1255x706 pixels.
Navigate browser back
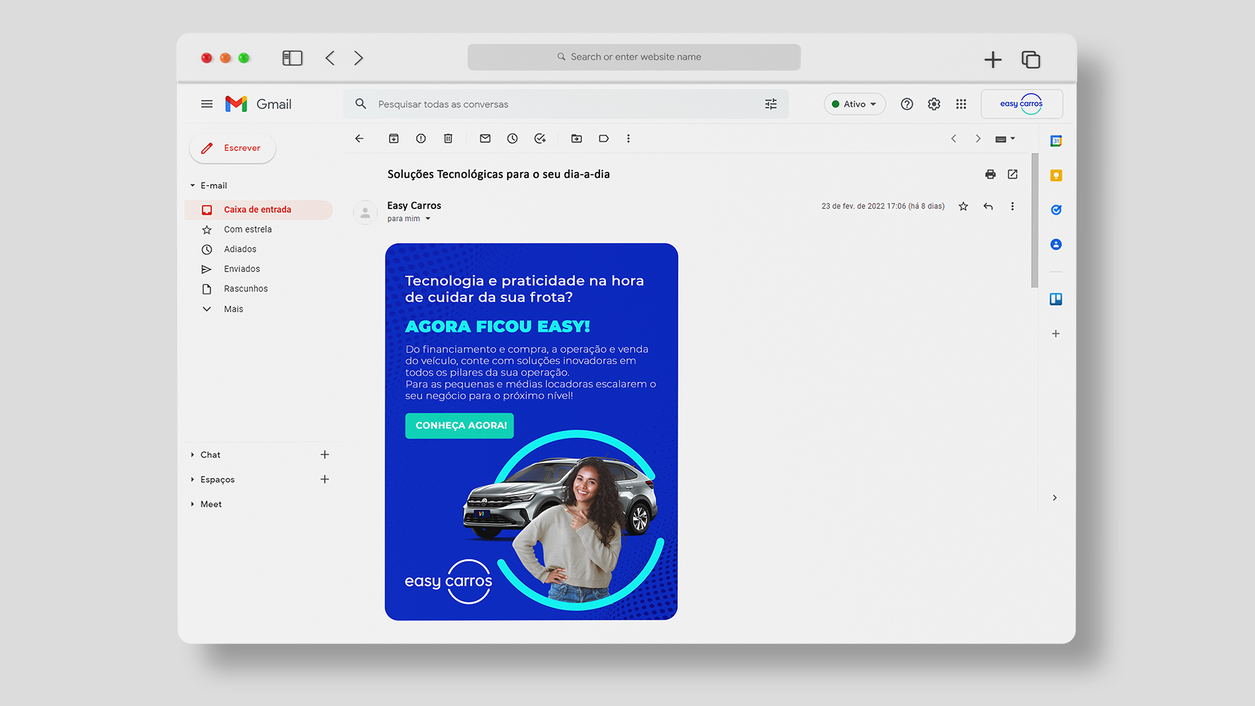tap(330, 58)
